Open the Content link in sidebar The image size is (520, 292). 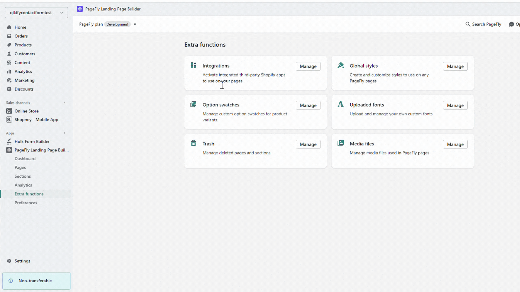pyautogui.click(x=22, y=63)
